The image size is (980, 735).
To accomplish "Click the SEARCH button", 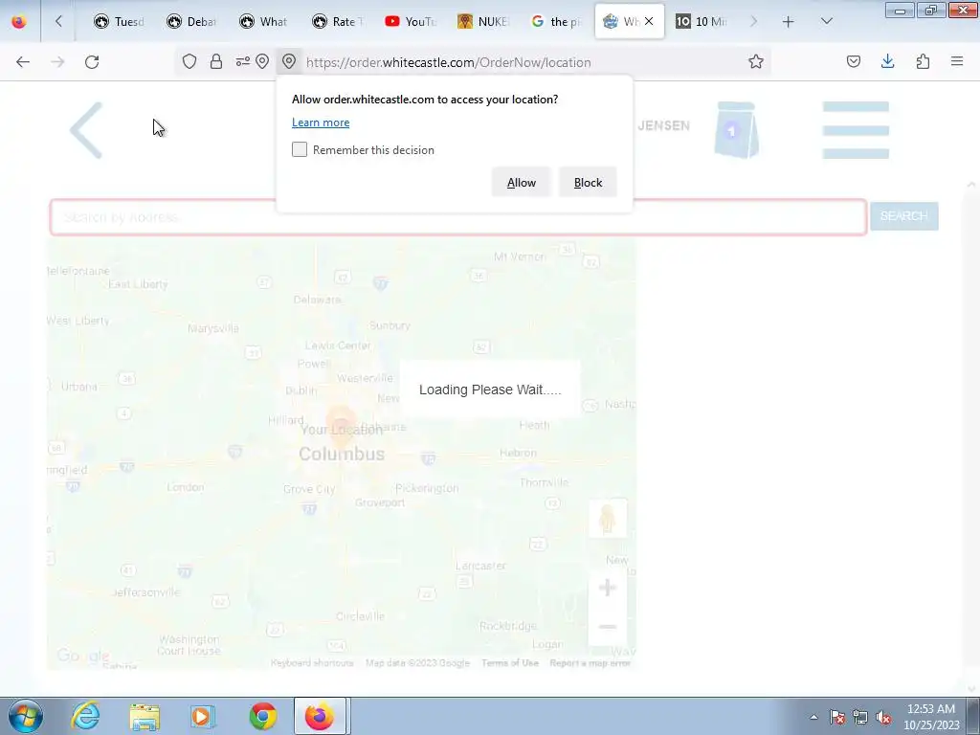I will [903, 216].
